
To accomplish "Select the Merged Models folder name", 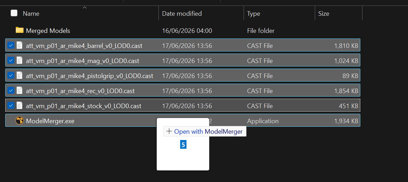I will pos(48,31).
